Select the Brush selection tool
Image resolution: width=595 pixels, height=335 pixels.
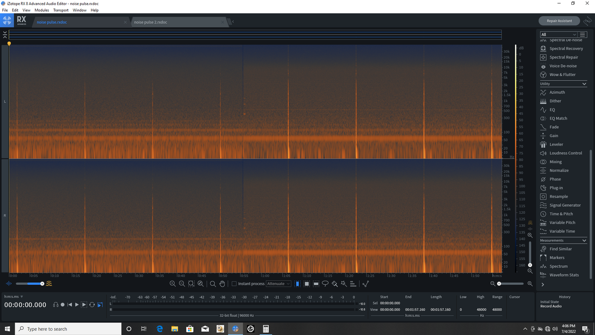[335, 283]
